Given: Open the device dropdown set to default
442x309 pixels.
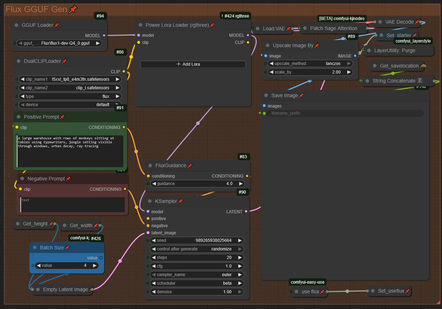Looking at the screenshot, I should pyautogui.click(x=70, y=105).
